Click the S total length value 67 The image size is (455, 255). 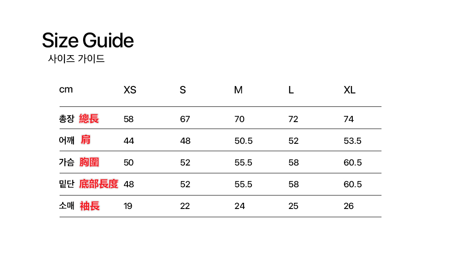pos(185,119)
